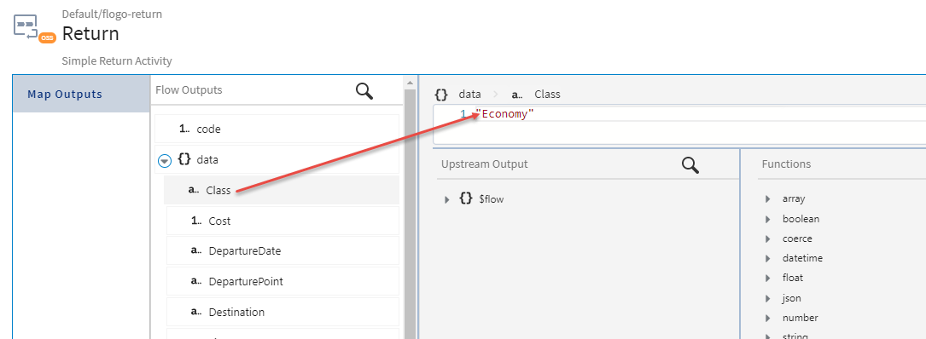Click the $flow object braces icon
The width and height of the screenshot is (926, 339).
point(466,198)
